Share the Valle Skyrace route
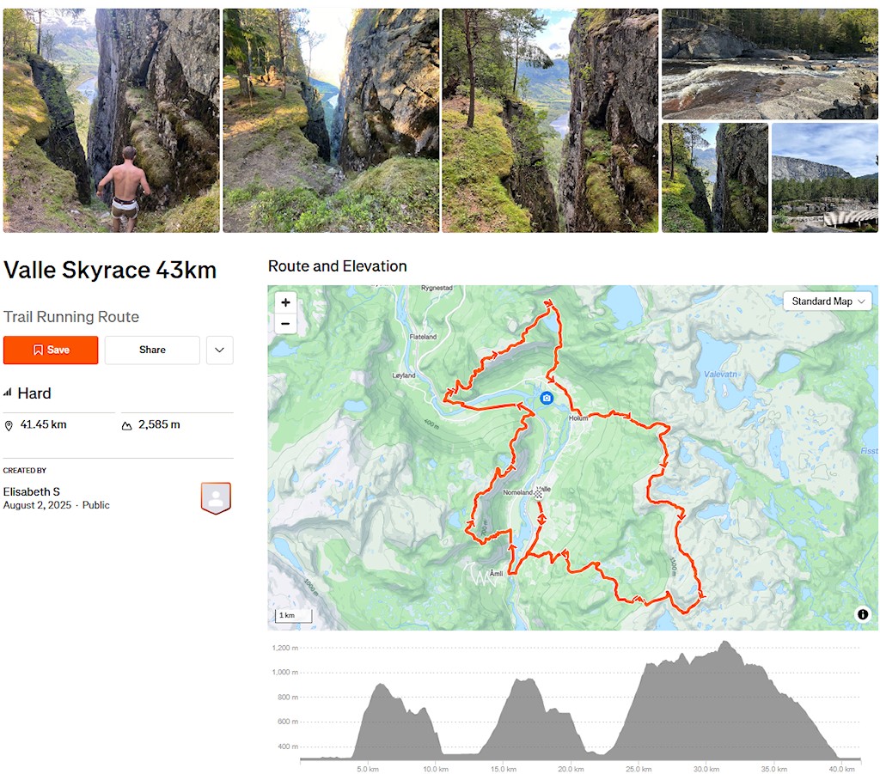This screenshot has width=880, height=774. (x=152, y=350)
